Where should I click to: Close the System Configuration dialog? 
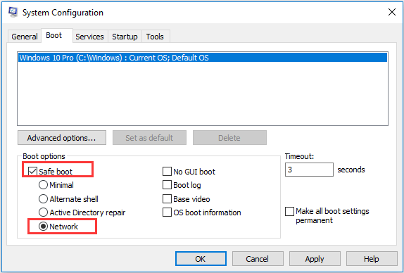pos(391,12)
